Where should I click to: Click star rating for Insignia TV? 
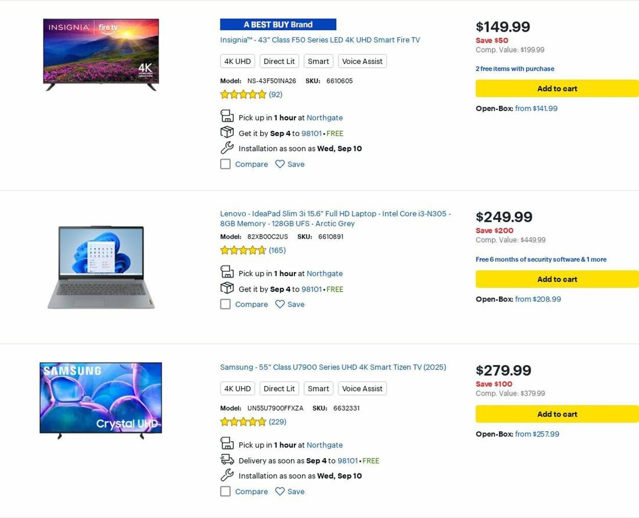(x=243, y=95)
